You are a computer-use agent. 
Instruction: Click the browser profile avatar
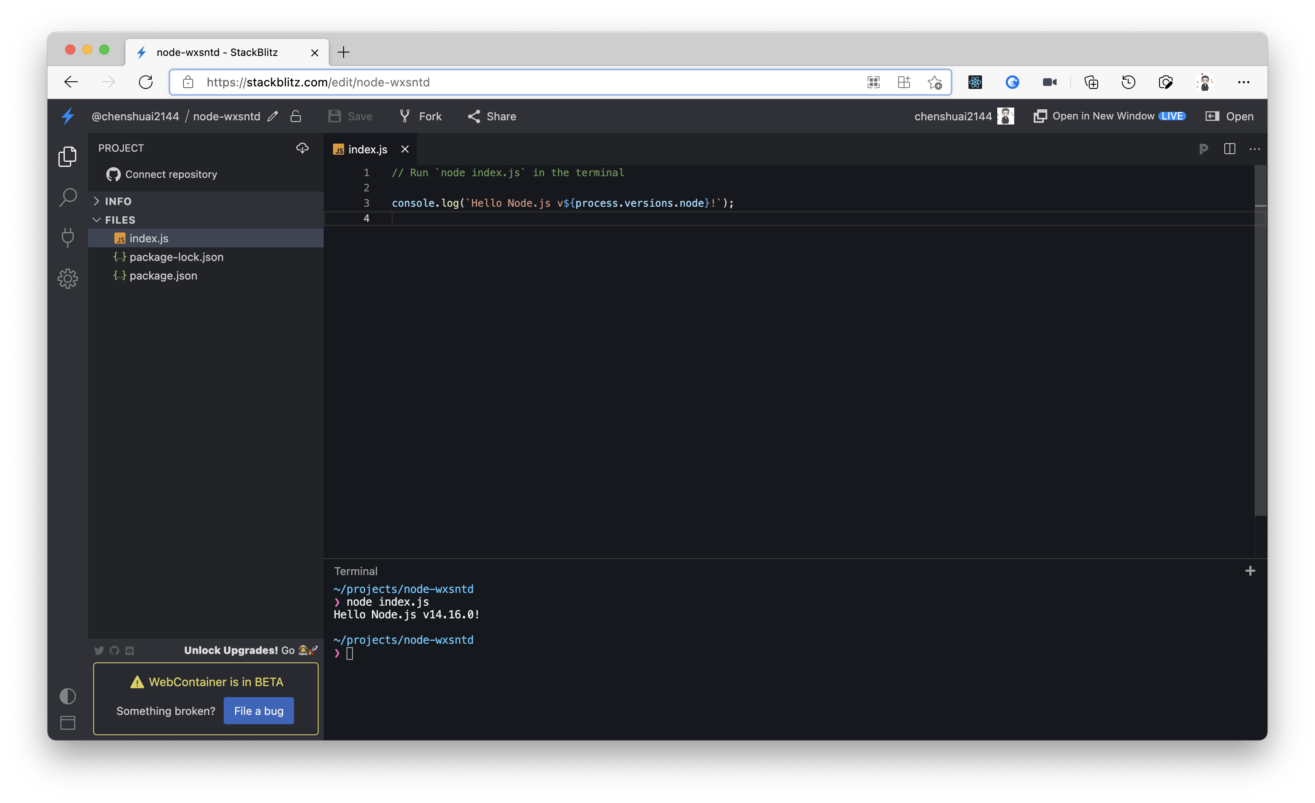(x=1204, y=82)
